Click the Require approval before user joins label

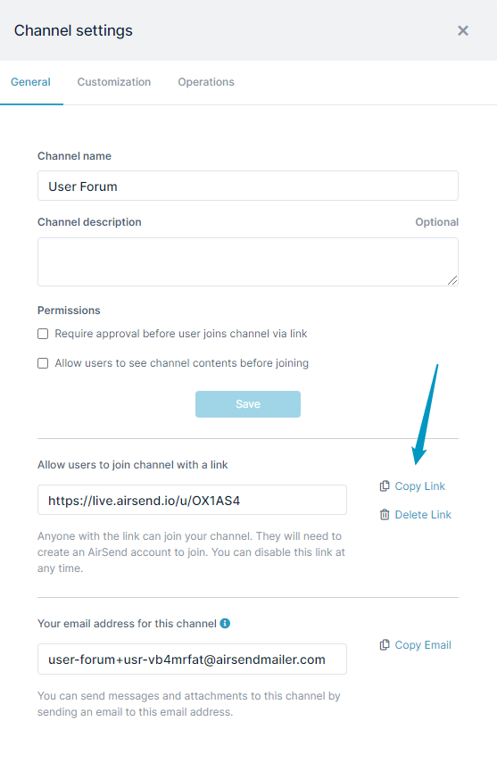181,334
